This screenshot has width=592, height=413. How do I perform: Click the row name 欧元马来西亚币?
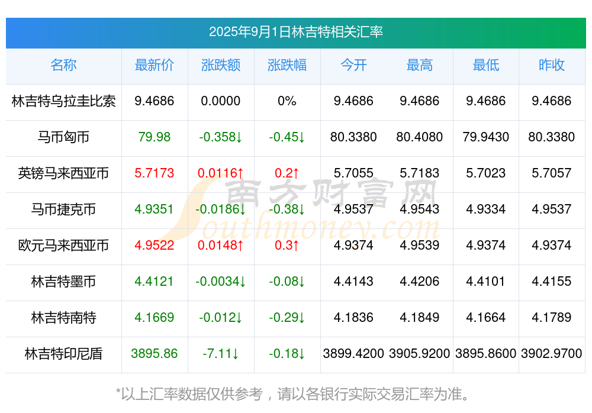(63, 246)
